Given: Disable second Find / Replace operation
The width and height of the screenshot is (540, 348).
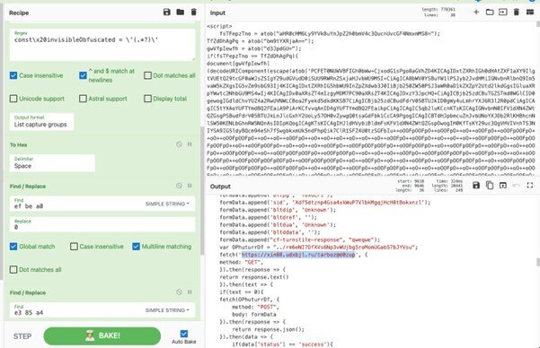Looking at the screenshot, I should coord(179,292).
